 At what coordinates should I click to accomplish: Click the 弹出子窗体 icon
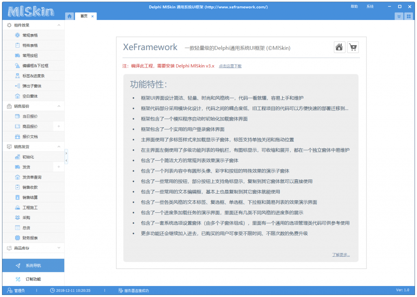click(17, 86)
